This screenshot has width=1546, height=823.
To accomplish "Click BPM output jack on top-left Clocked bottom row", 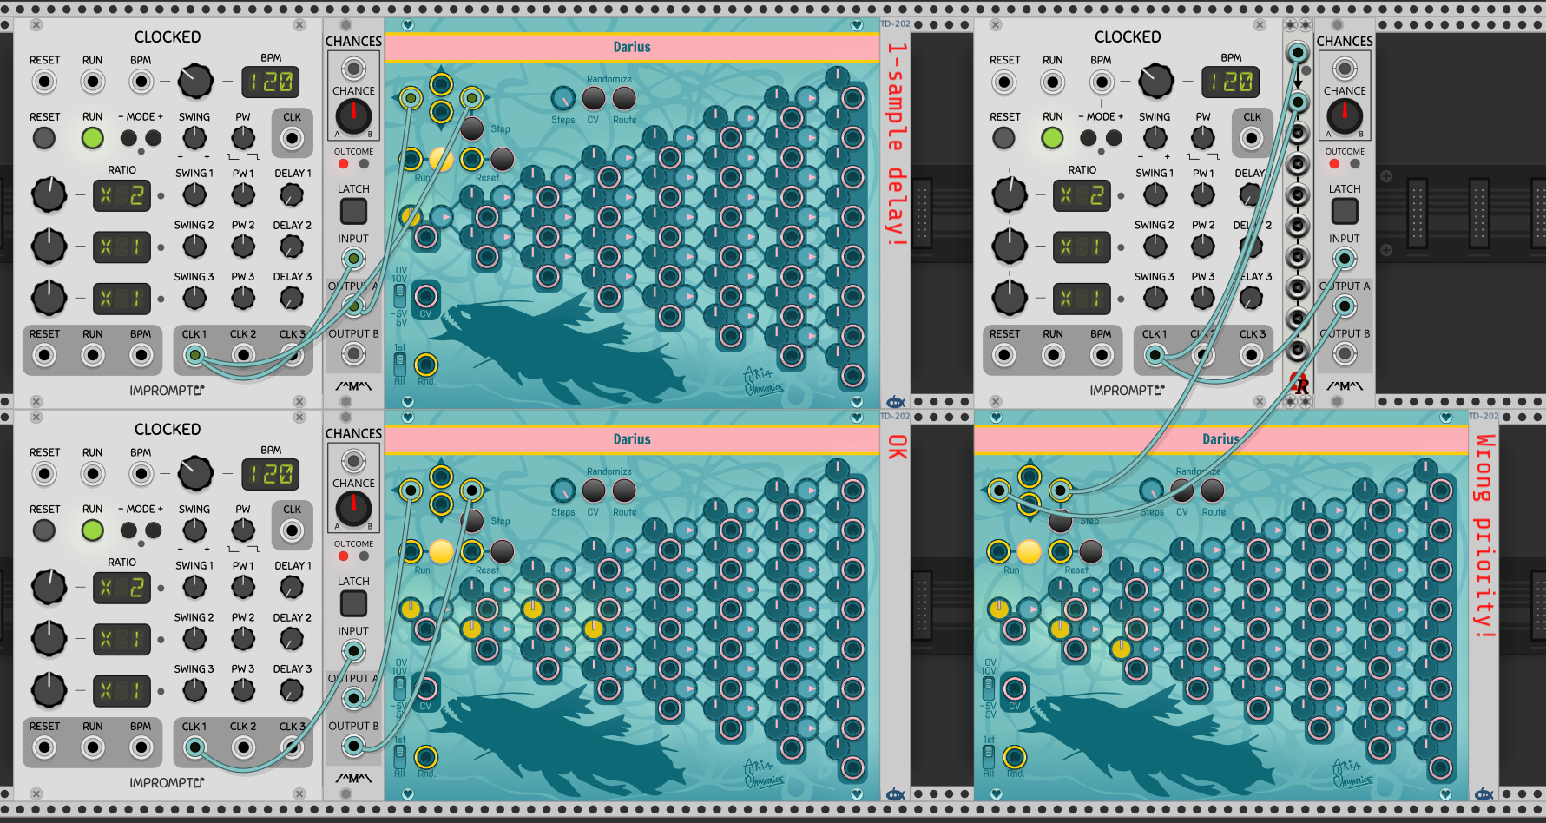I will pos(141,355).
